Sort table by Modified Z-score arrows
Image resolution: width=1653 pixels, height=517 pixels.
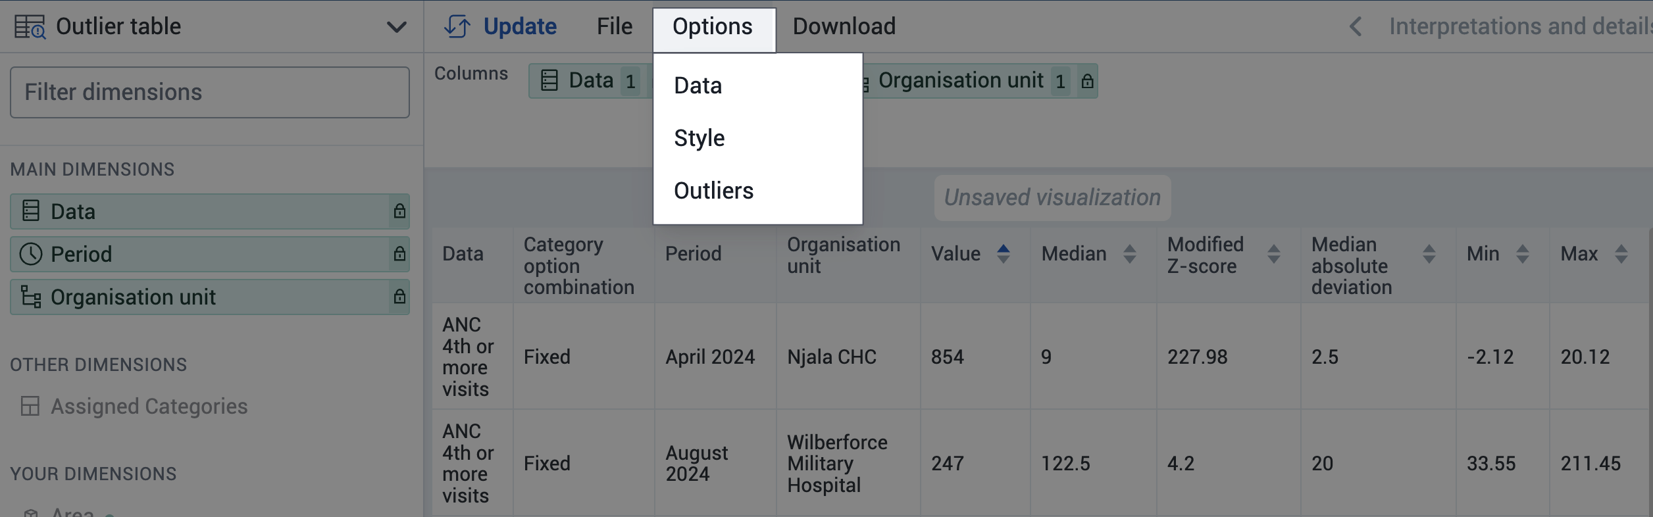(x=1274, y=254)
